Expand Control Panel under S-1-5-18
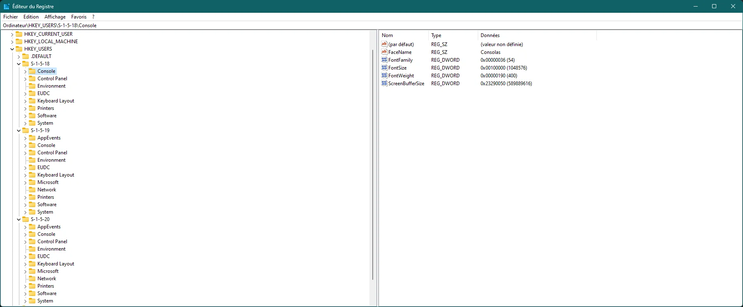Screen dimensions: 743x307 (25, 79)
